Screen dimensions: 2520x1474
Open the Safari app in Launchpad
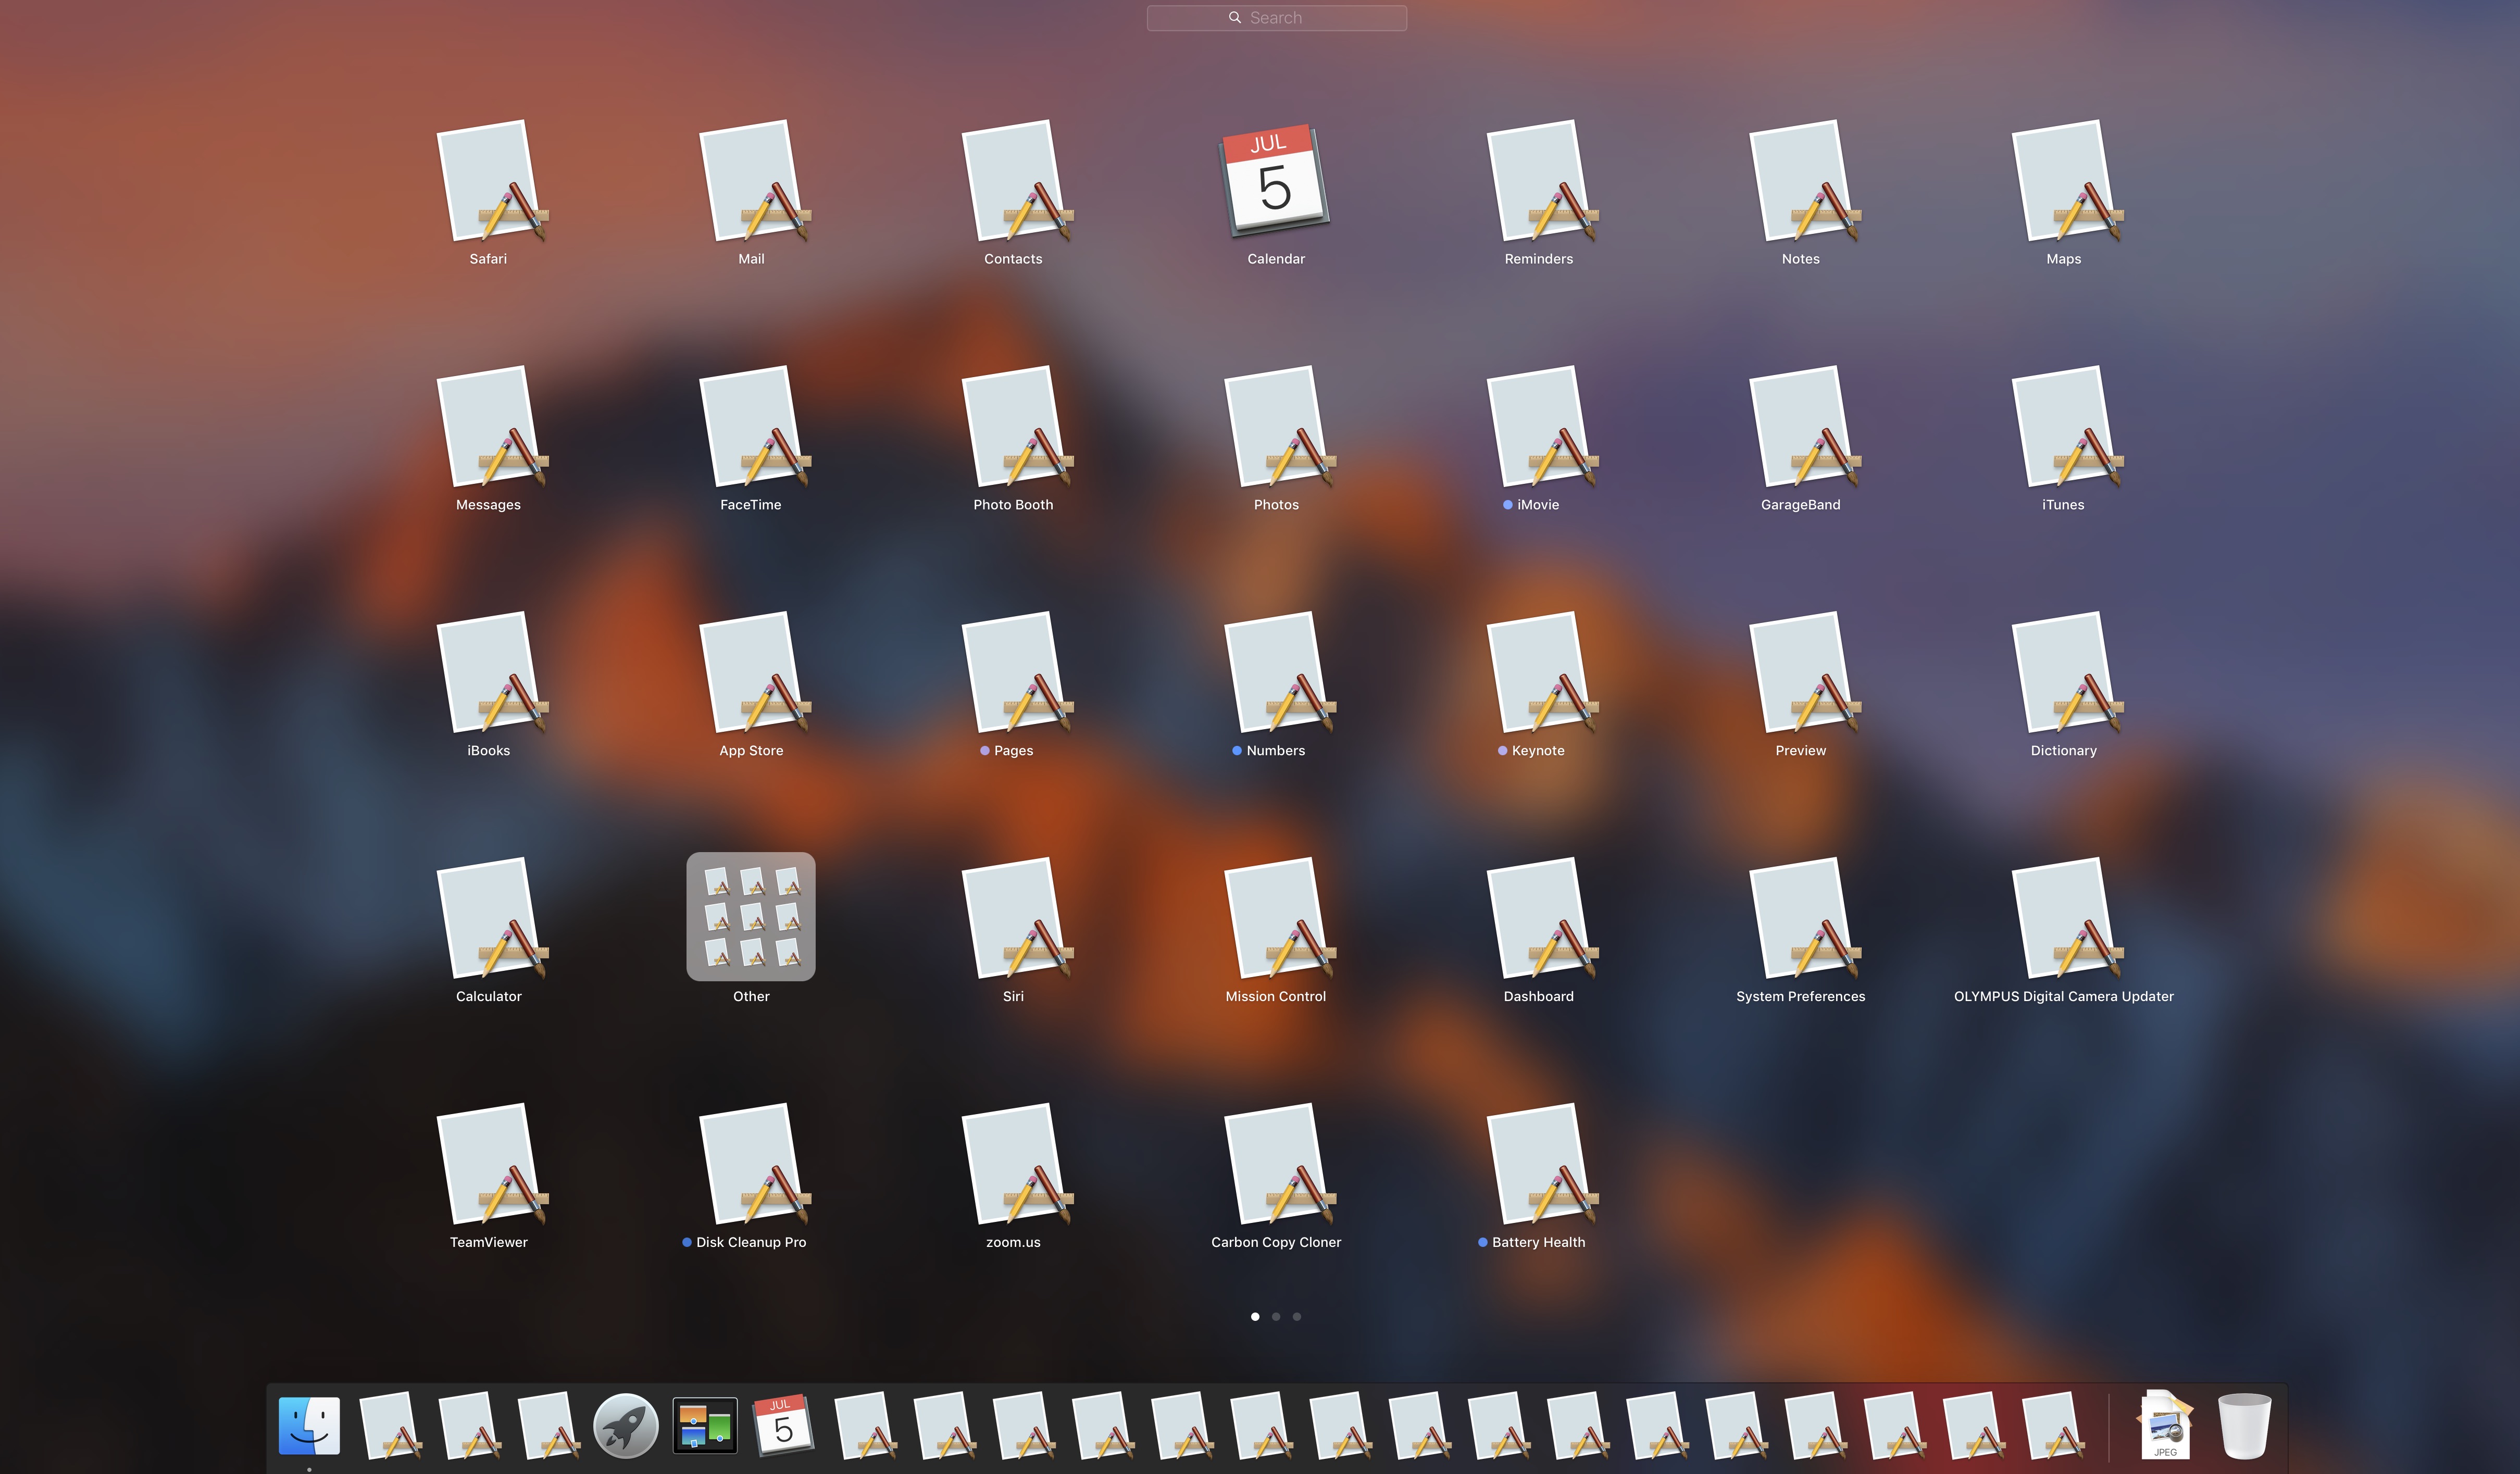coord(489,183)
